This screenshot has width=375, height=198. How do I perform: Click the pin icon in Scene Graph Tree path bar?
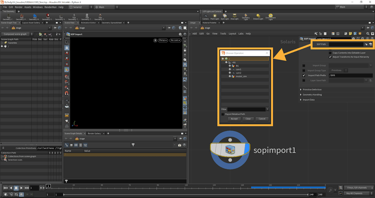click(x=55, y=28)
